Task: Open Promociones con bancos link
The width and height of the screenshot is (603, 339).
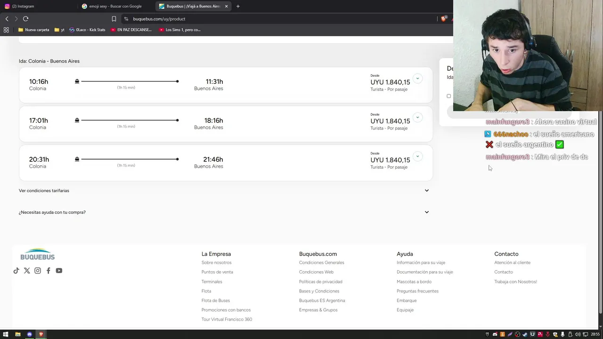Action: click(x=226, y=310)
